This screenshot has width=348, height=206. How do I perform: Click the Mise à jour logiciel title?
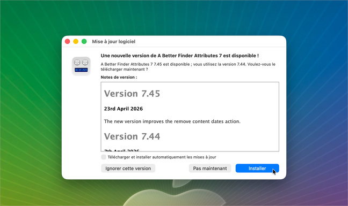tap(114, 42)
